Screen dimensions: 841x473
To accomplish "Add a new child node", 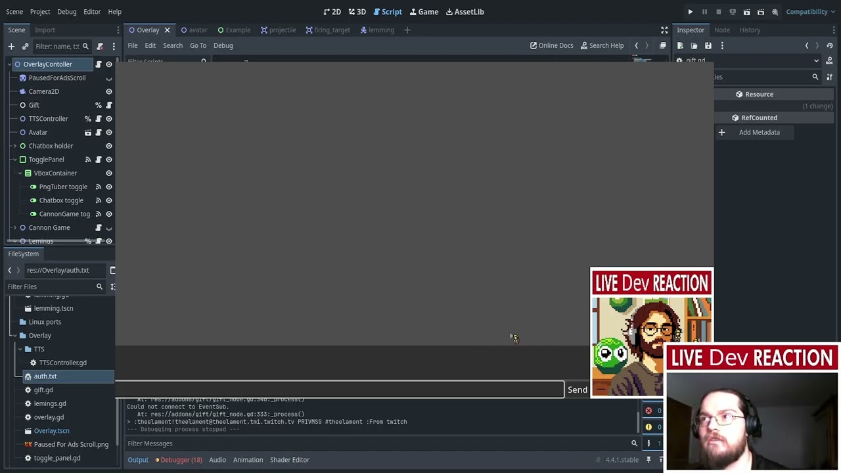I will click(x=11, y=46).
